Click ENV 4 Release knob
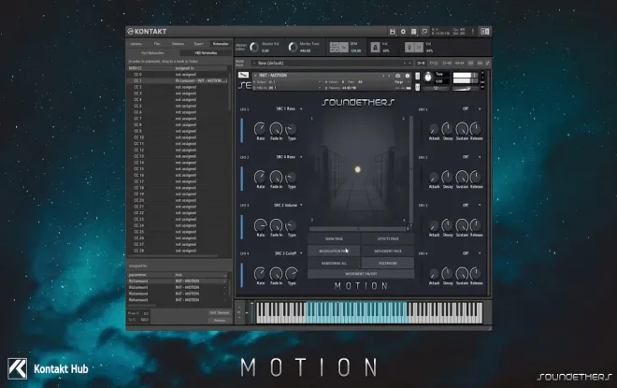617x388 pixels. tap(476, 273)
